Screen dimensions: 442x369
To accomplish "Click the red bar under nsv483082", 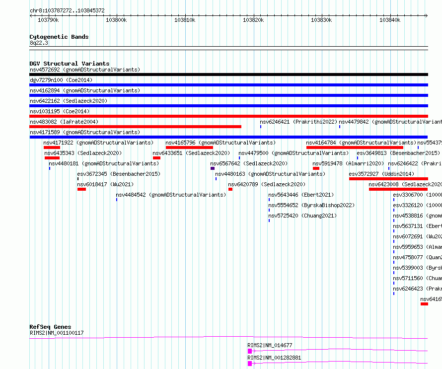I will 135,127.
